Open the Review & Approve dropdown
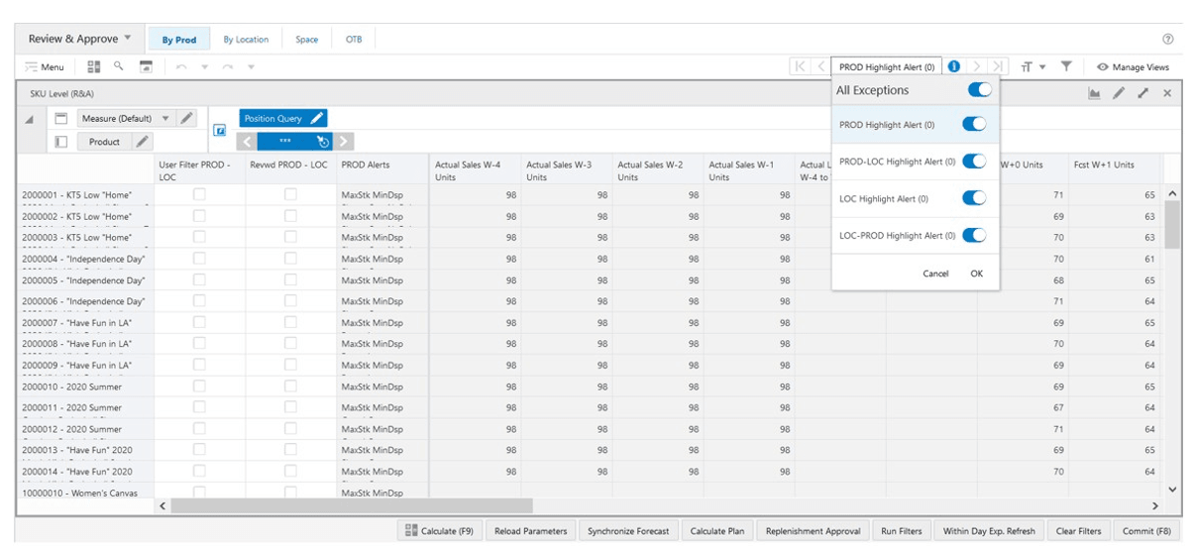Screen dimensions: 1194x552 pyautogui.click(x=79, y=39)
